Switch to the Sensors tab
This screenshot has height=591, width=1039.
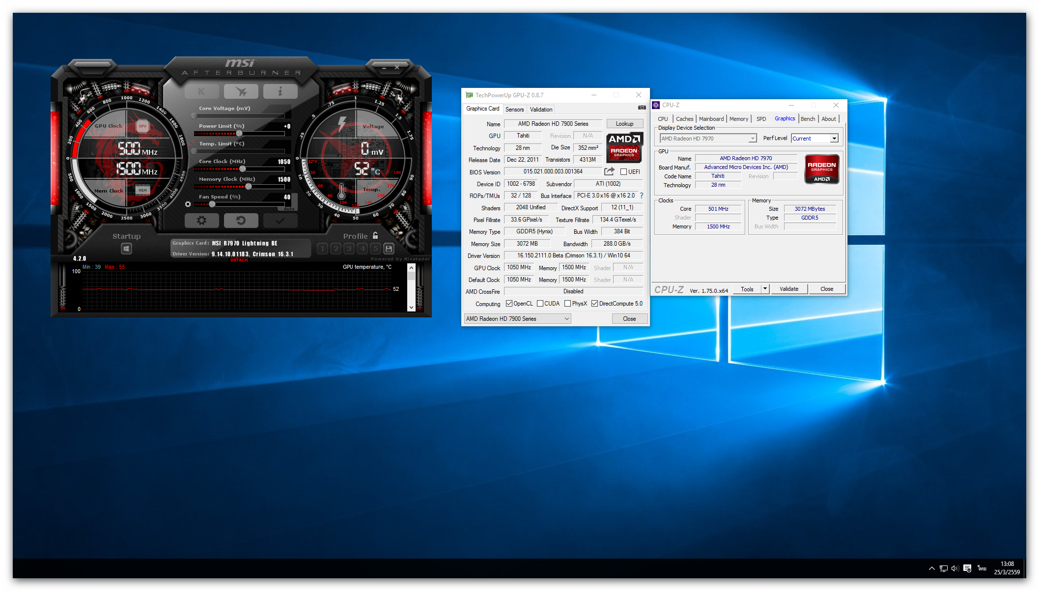click(514, 110)
